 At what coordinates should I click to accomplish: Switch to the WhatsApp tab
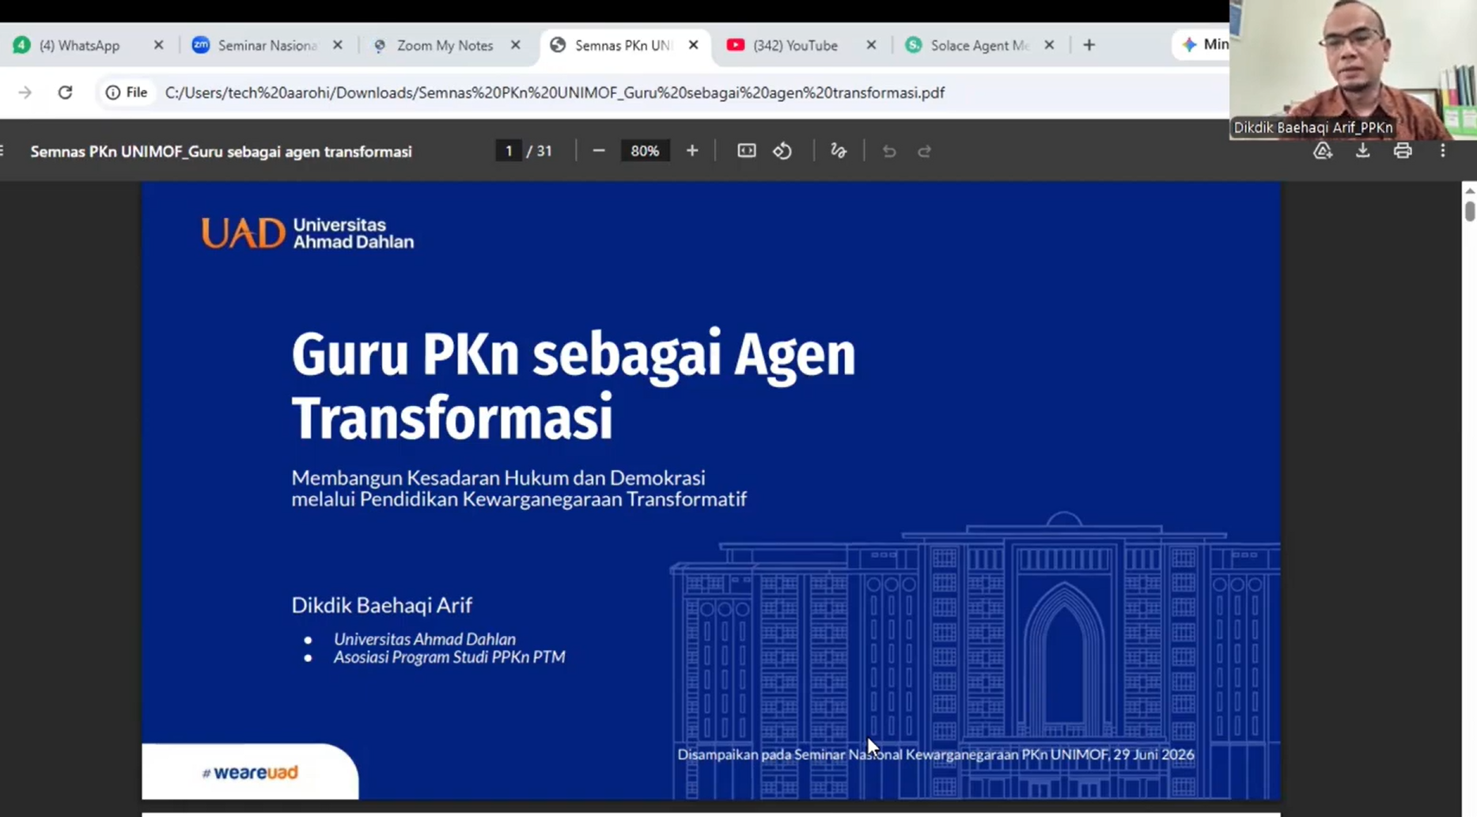pyautogui.click(x=89, y=45)
